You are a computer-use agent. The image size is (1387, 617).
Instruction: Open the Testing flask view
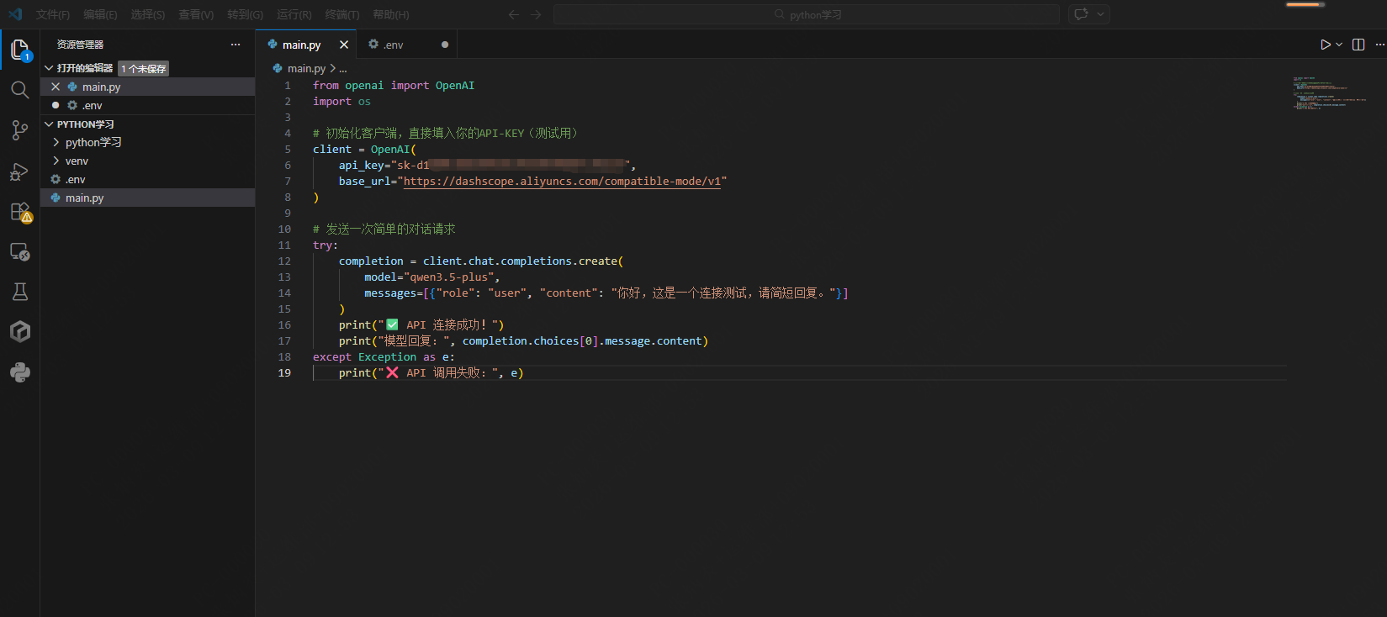(20, 292)
